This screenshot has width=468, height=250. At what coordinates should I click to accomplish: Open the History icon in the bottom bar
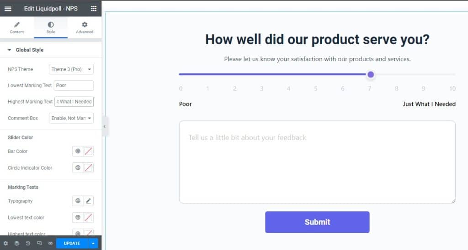click(28, 243)
